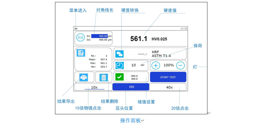Click the 10 sec dwell time value

(x=134, y=65)
